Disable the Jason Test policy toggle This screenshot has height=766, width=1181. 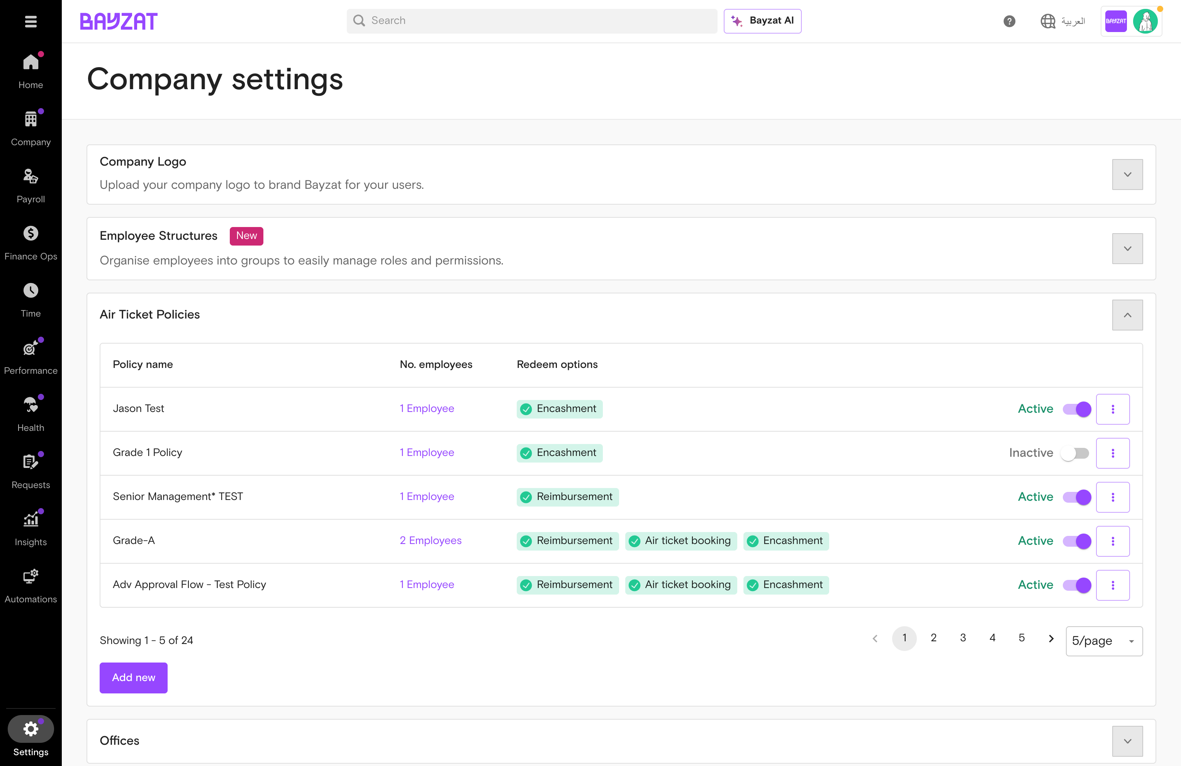pos(1076,409)
